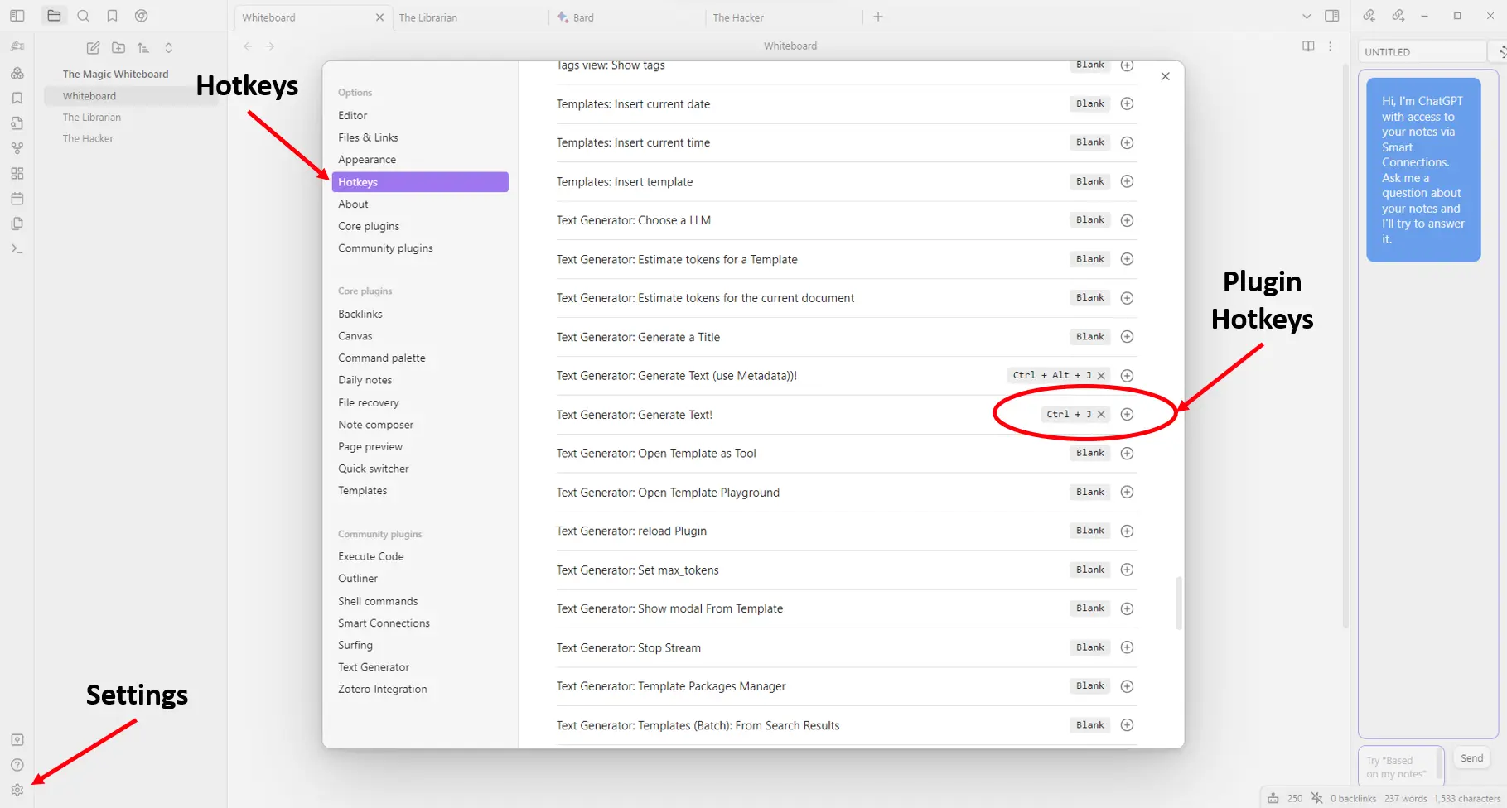Open Command palette plugin settings
Screen dimensions: 1507x808
420,358
